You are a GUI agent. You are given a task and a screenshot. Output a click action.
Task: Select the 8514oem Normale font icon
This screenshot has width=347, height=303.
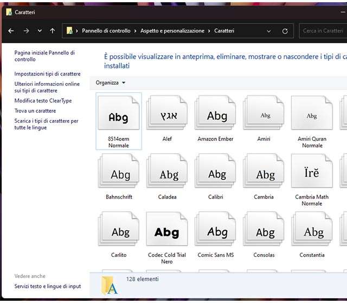(x=119, y=116)
